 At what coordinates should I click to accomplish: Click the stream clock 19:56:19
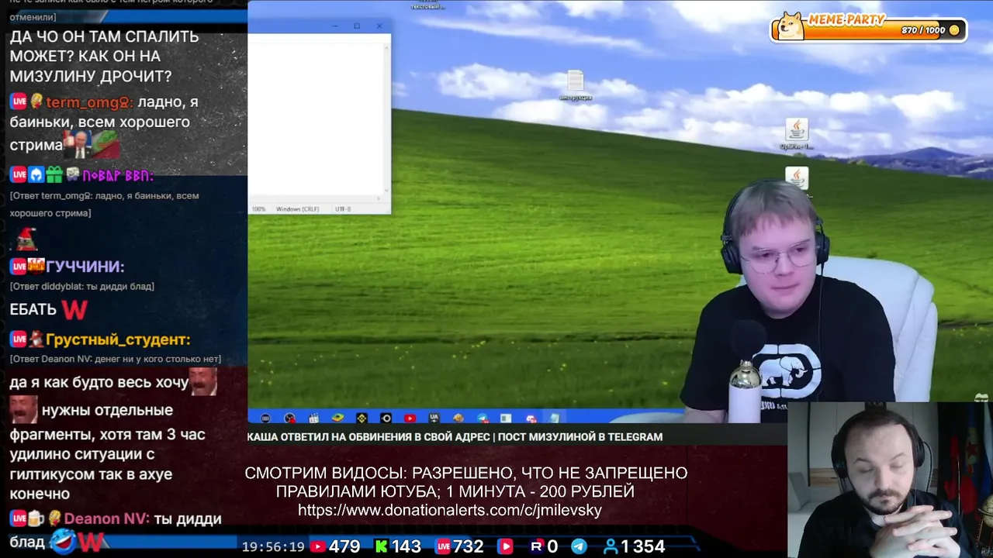(273, 547)
